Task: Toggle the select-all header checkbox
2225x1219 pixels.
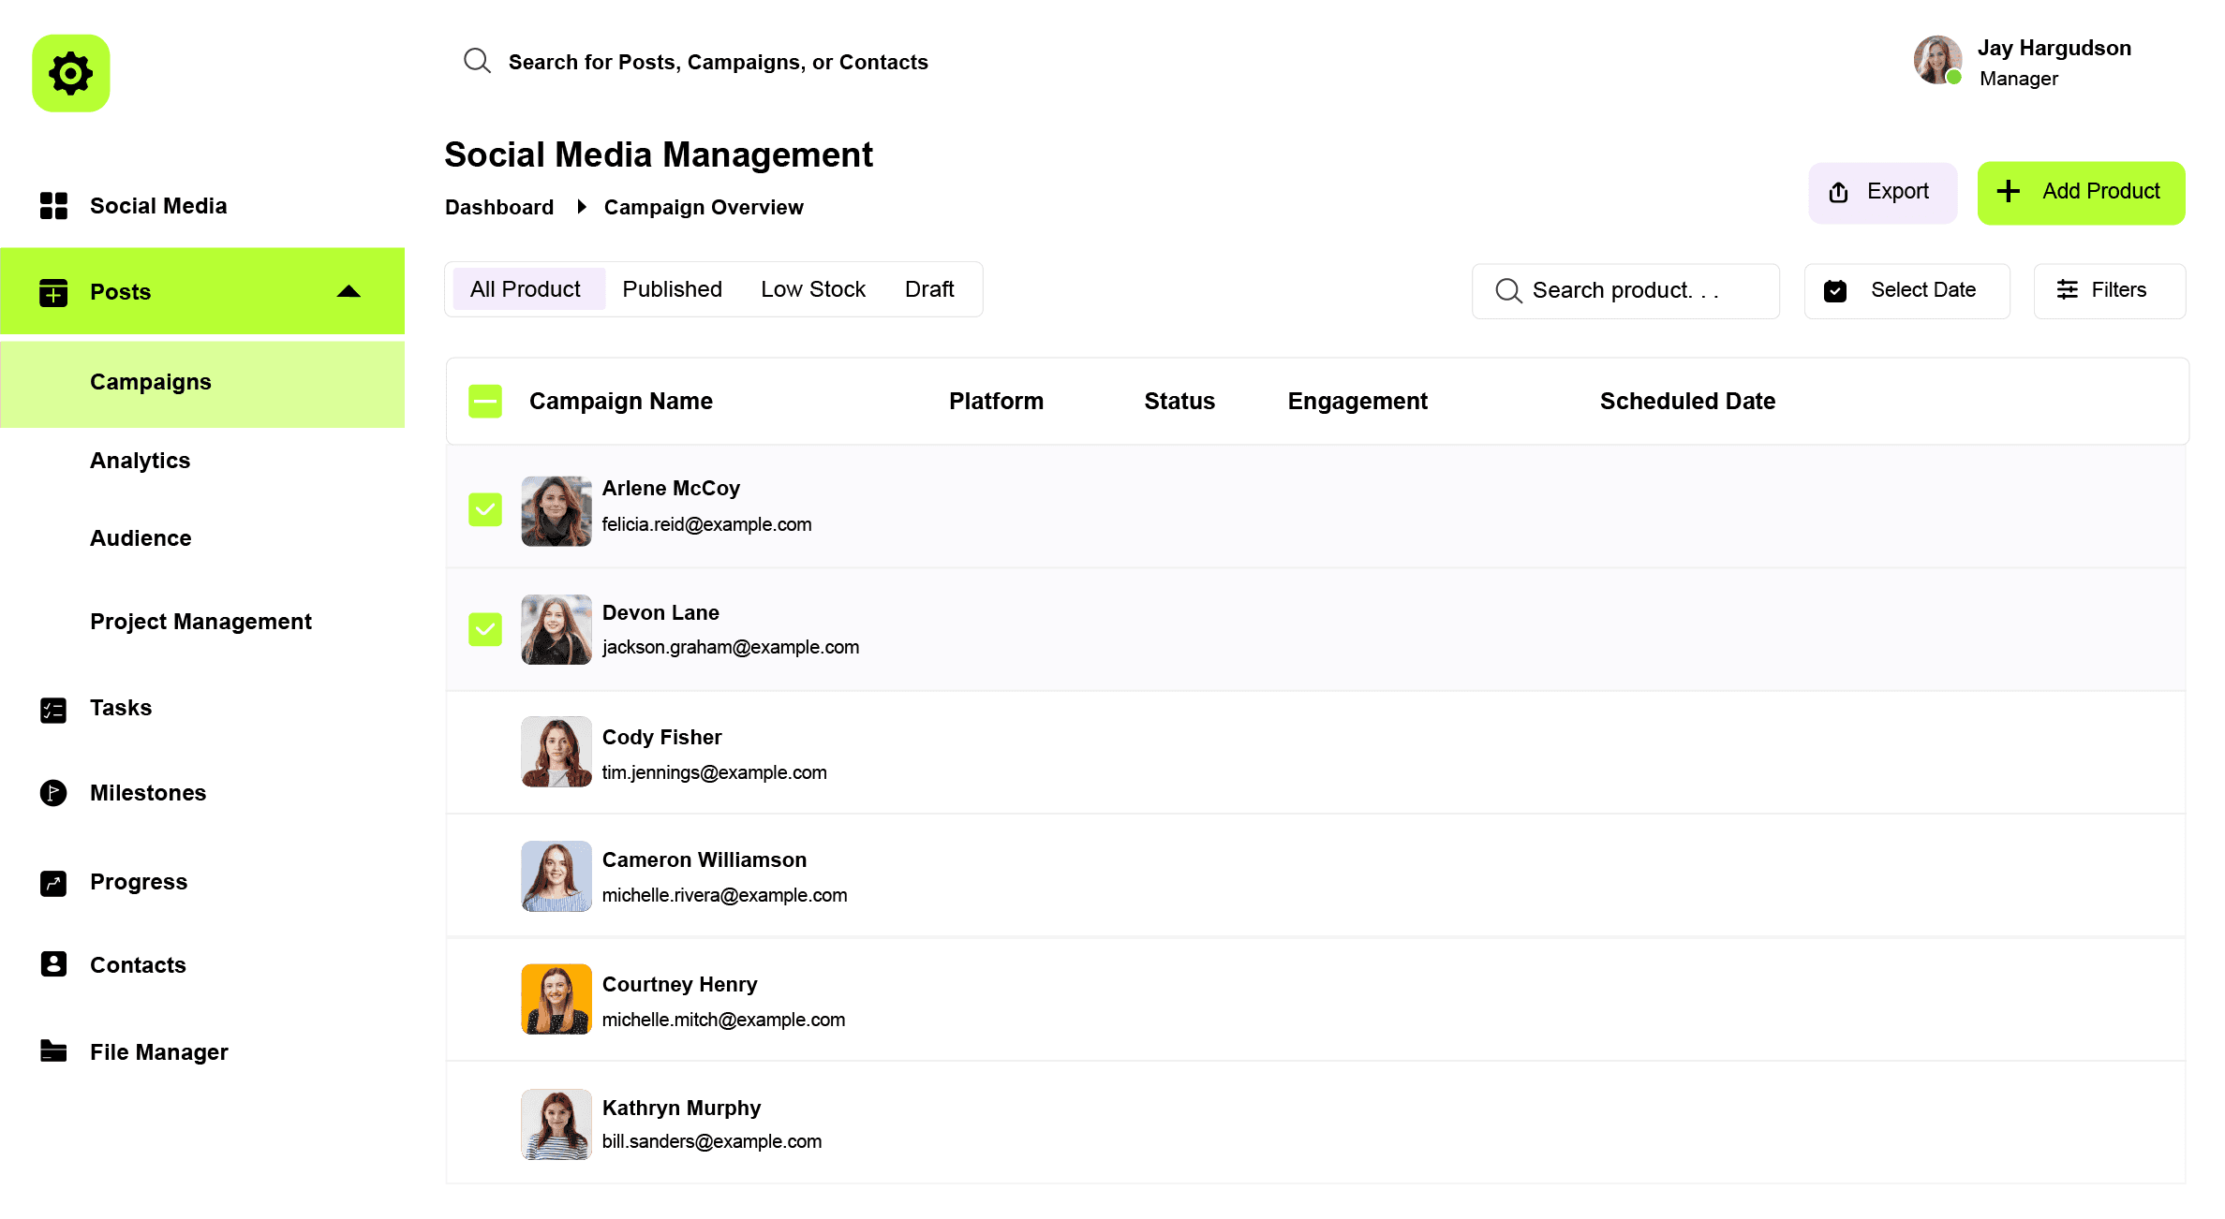Action: 485,402
